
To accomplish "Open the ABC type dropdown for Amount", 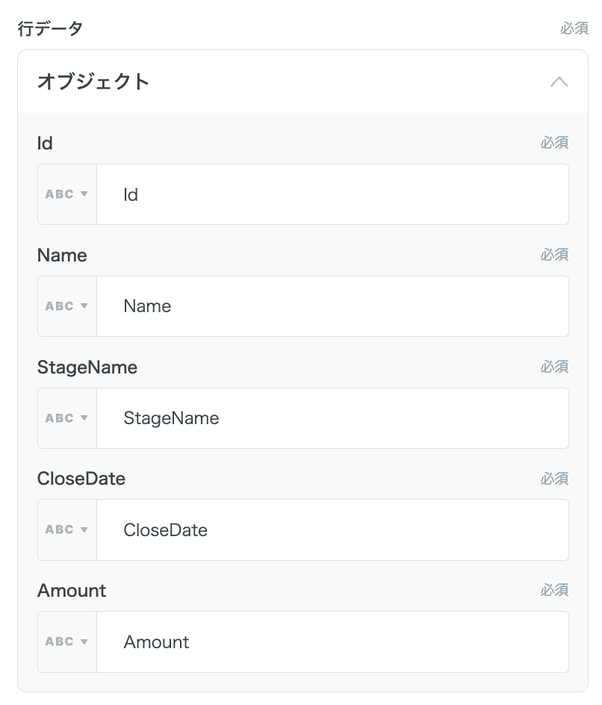I will click(67, 642).
